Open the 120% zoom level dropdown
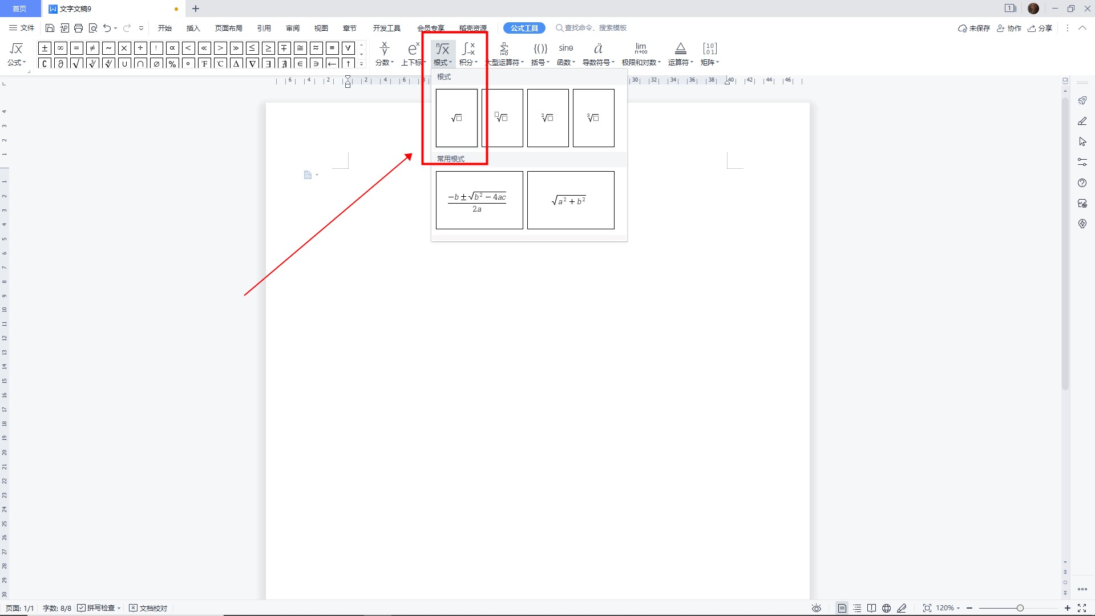 948,608
